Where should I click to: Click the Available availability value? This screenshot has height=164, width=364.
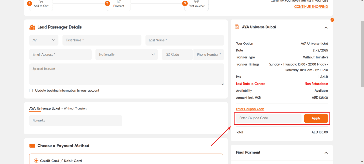click(321, 91)
